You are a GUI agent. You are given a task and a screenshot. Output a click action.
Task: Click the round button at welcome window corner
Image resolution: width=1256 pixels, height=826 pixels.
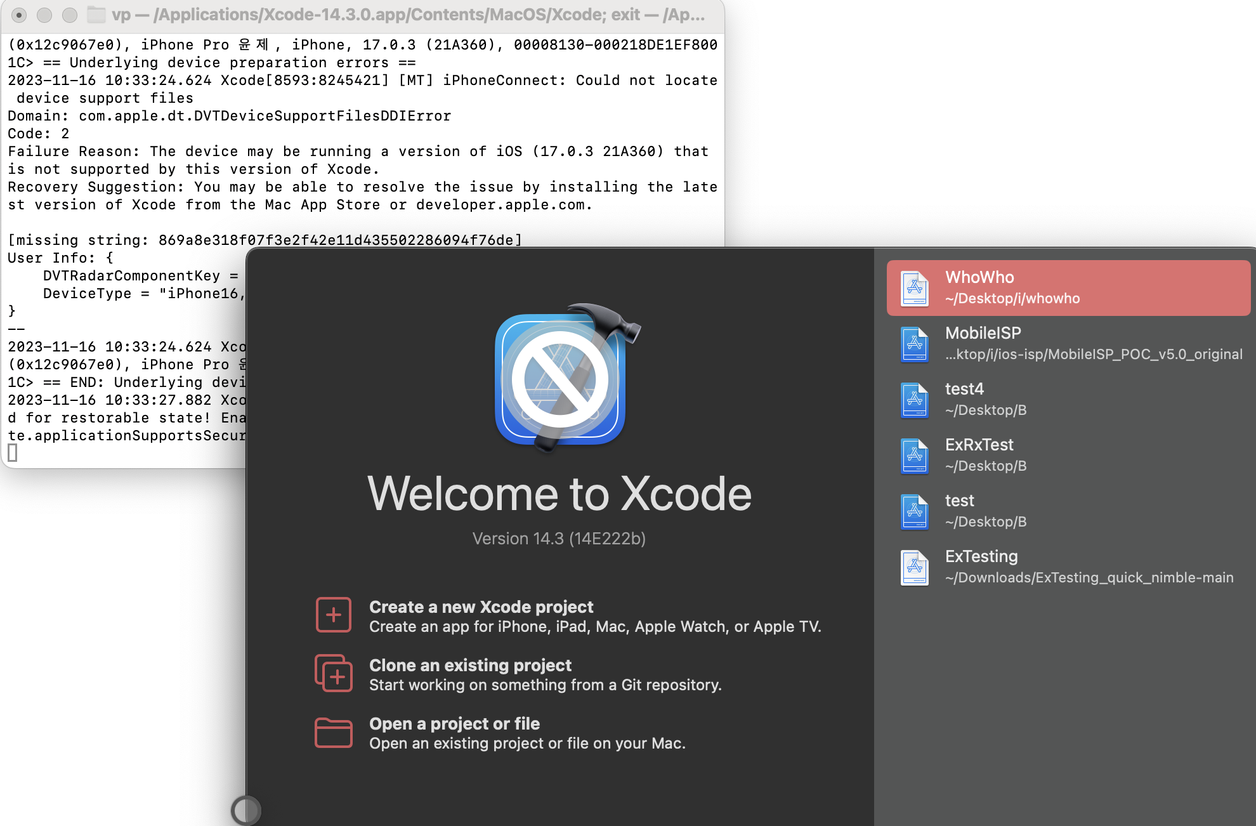(x=245, y=810)
